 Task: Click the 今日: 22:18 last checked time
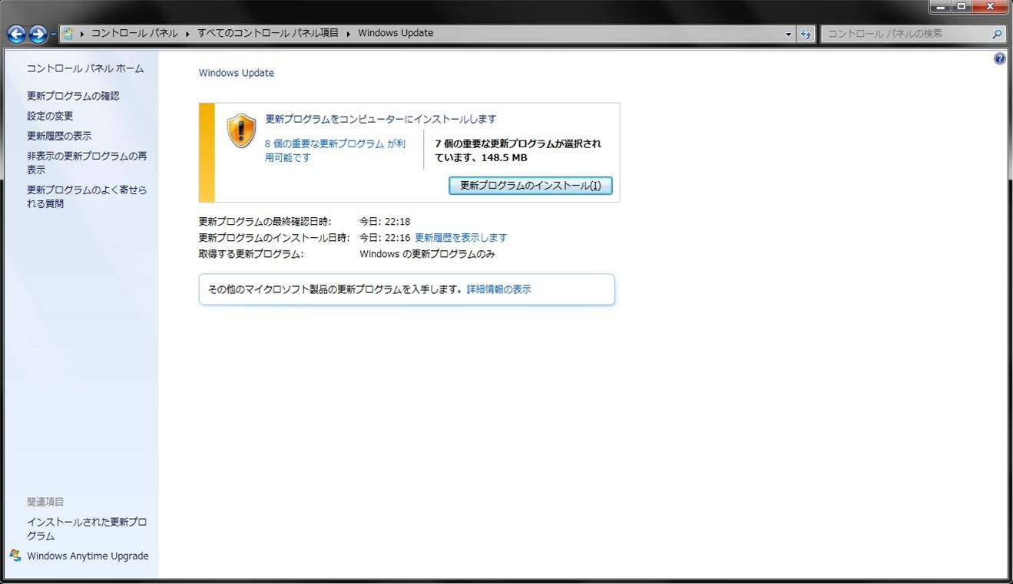click(x=385, y=222)
